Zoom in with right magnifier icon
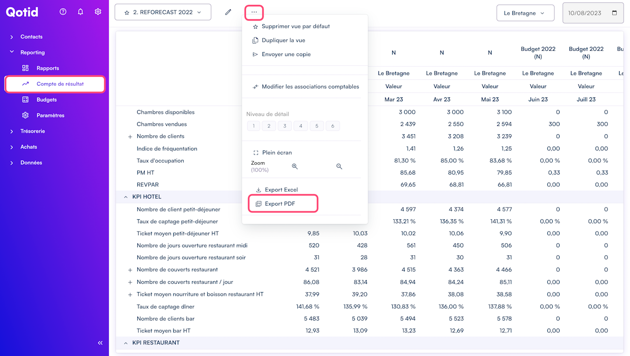 coord(339,167)
